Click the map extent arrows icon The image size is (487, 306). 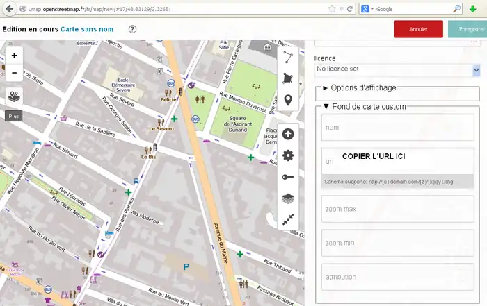(x=288, y=219)
